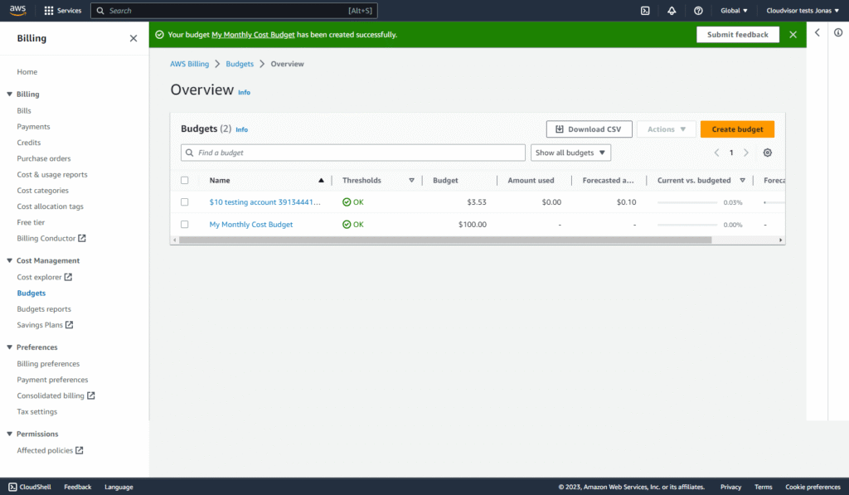
Task: Open Billing Conductor external link icon
Action: [82, 238]
